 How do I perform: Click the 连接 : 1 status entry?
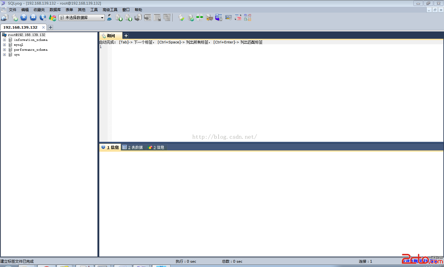pos(365,261)
